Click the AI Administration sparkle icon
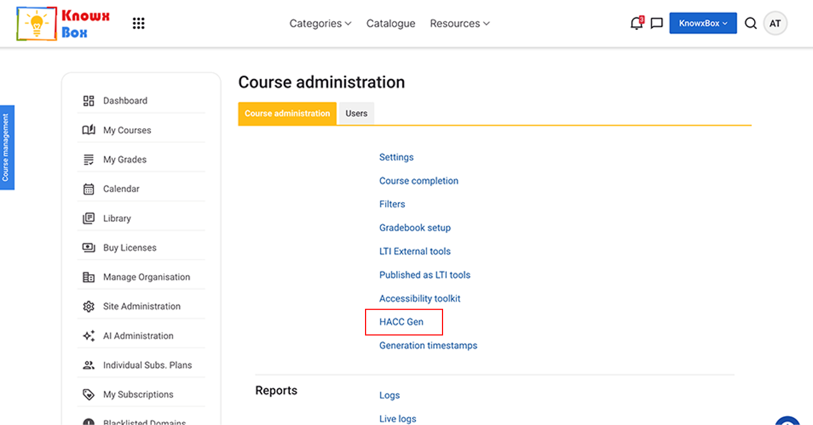Viewport: 813px width, 425px height. tap(88, 336)
